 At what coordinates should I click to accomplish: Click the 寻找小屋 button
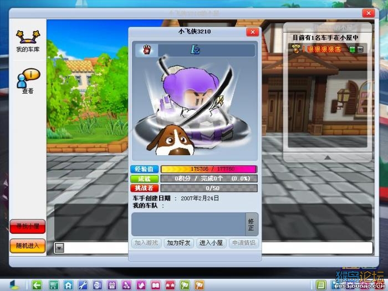point(28,226)
